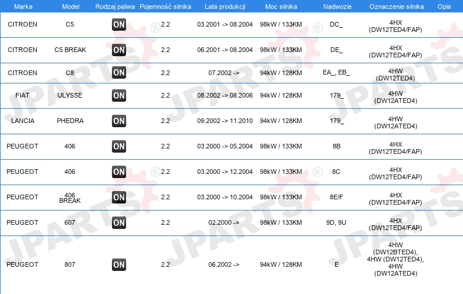Screen dimensions: 463x294
Task: Click production date 02.2000 ->
Action: tap(224, 222)
